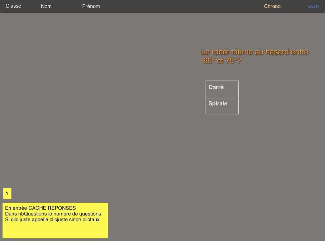The image size is (325, 241).
Task: Choose the Spirale answer
Action: [x=222, y=106]
